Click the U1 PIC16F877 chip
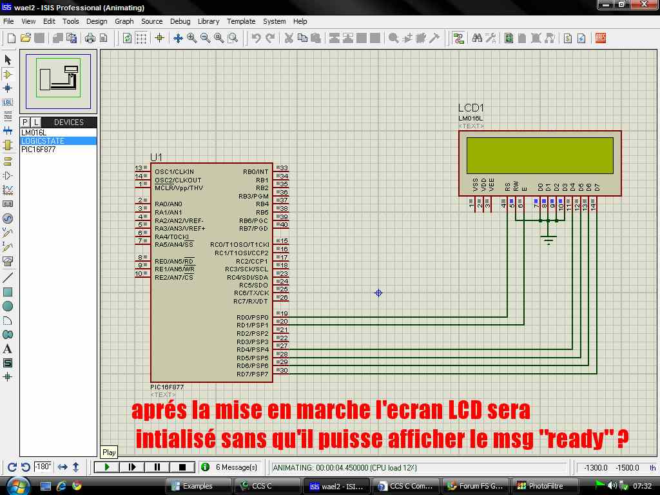660x495 pixels. point(211,273)
